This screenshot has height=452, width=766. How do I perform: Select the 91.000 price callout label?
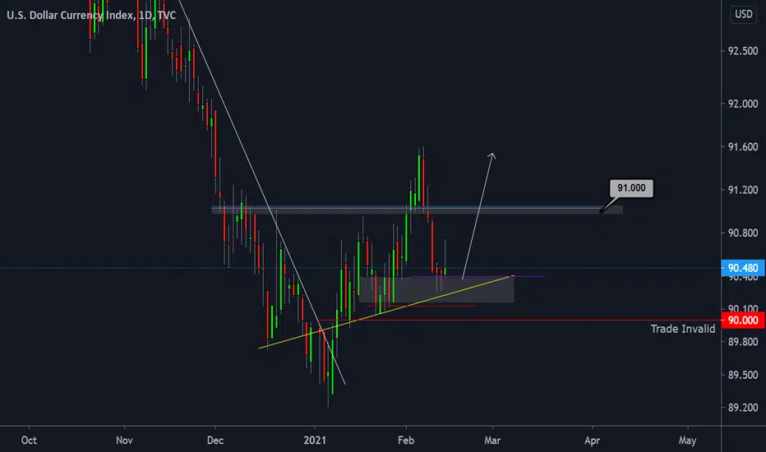coord(631,188)
